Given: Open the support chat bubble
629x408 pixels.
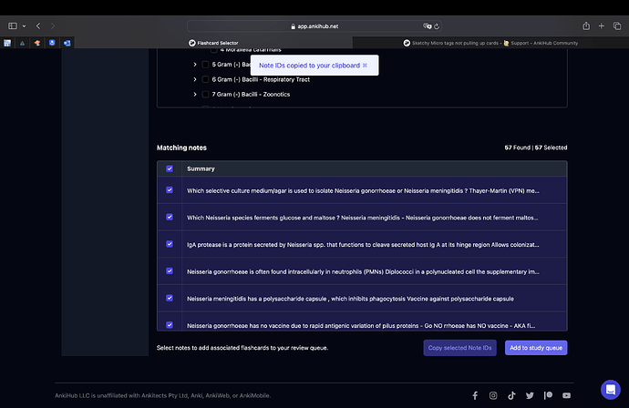Looking at the screenshot, I should click(x=611, y=390).
